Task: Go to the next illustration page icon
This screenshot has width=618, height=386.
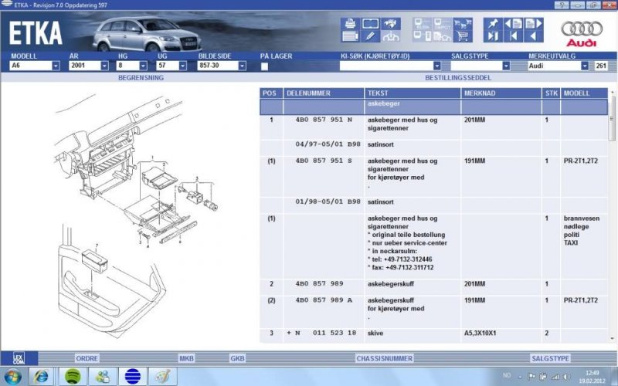Action: (x=532, y=23)
